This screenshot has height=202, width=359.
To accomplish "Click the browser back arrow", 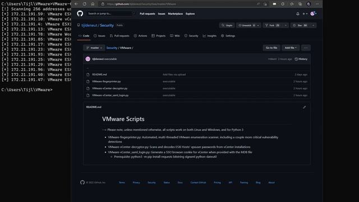I will click(76, 4).
